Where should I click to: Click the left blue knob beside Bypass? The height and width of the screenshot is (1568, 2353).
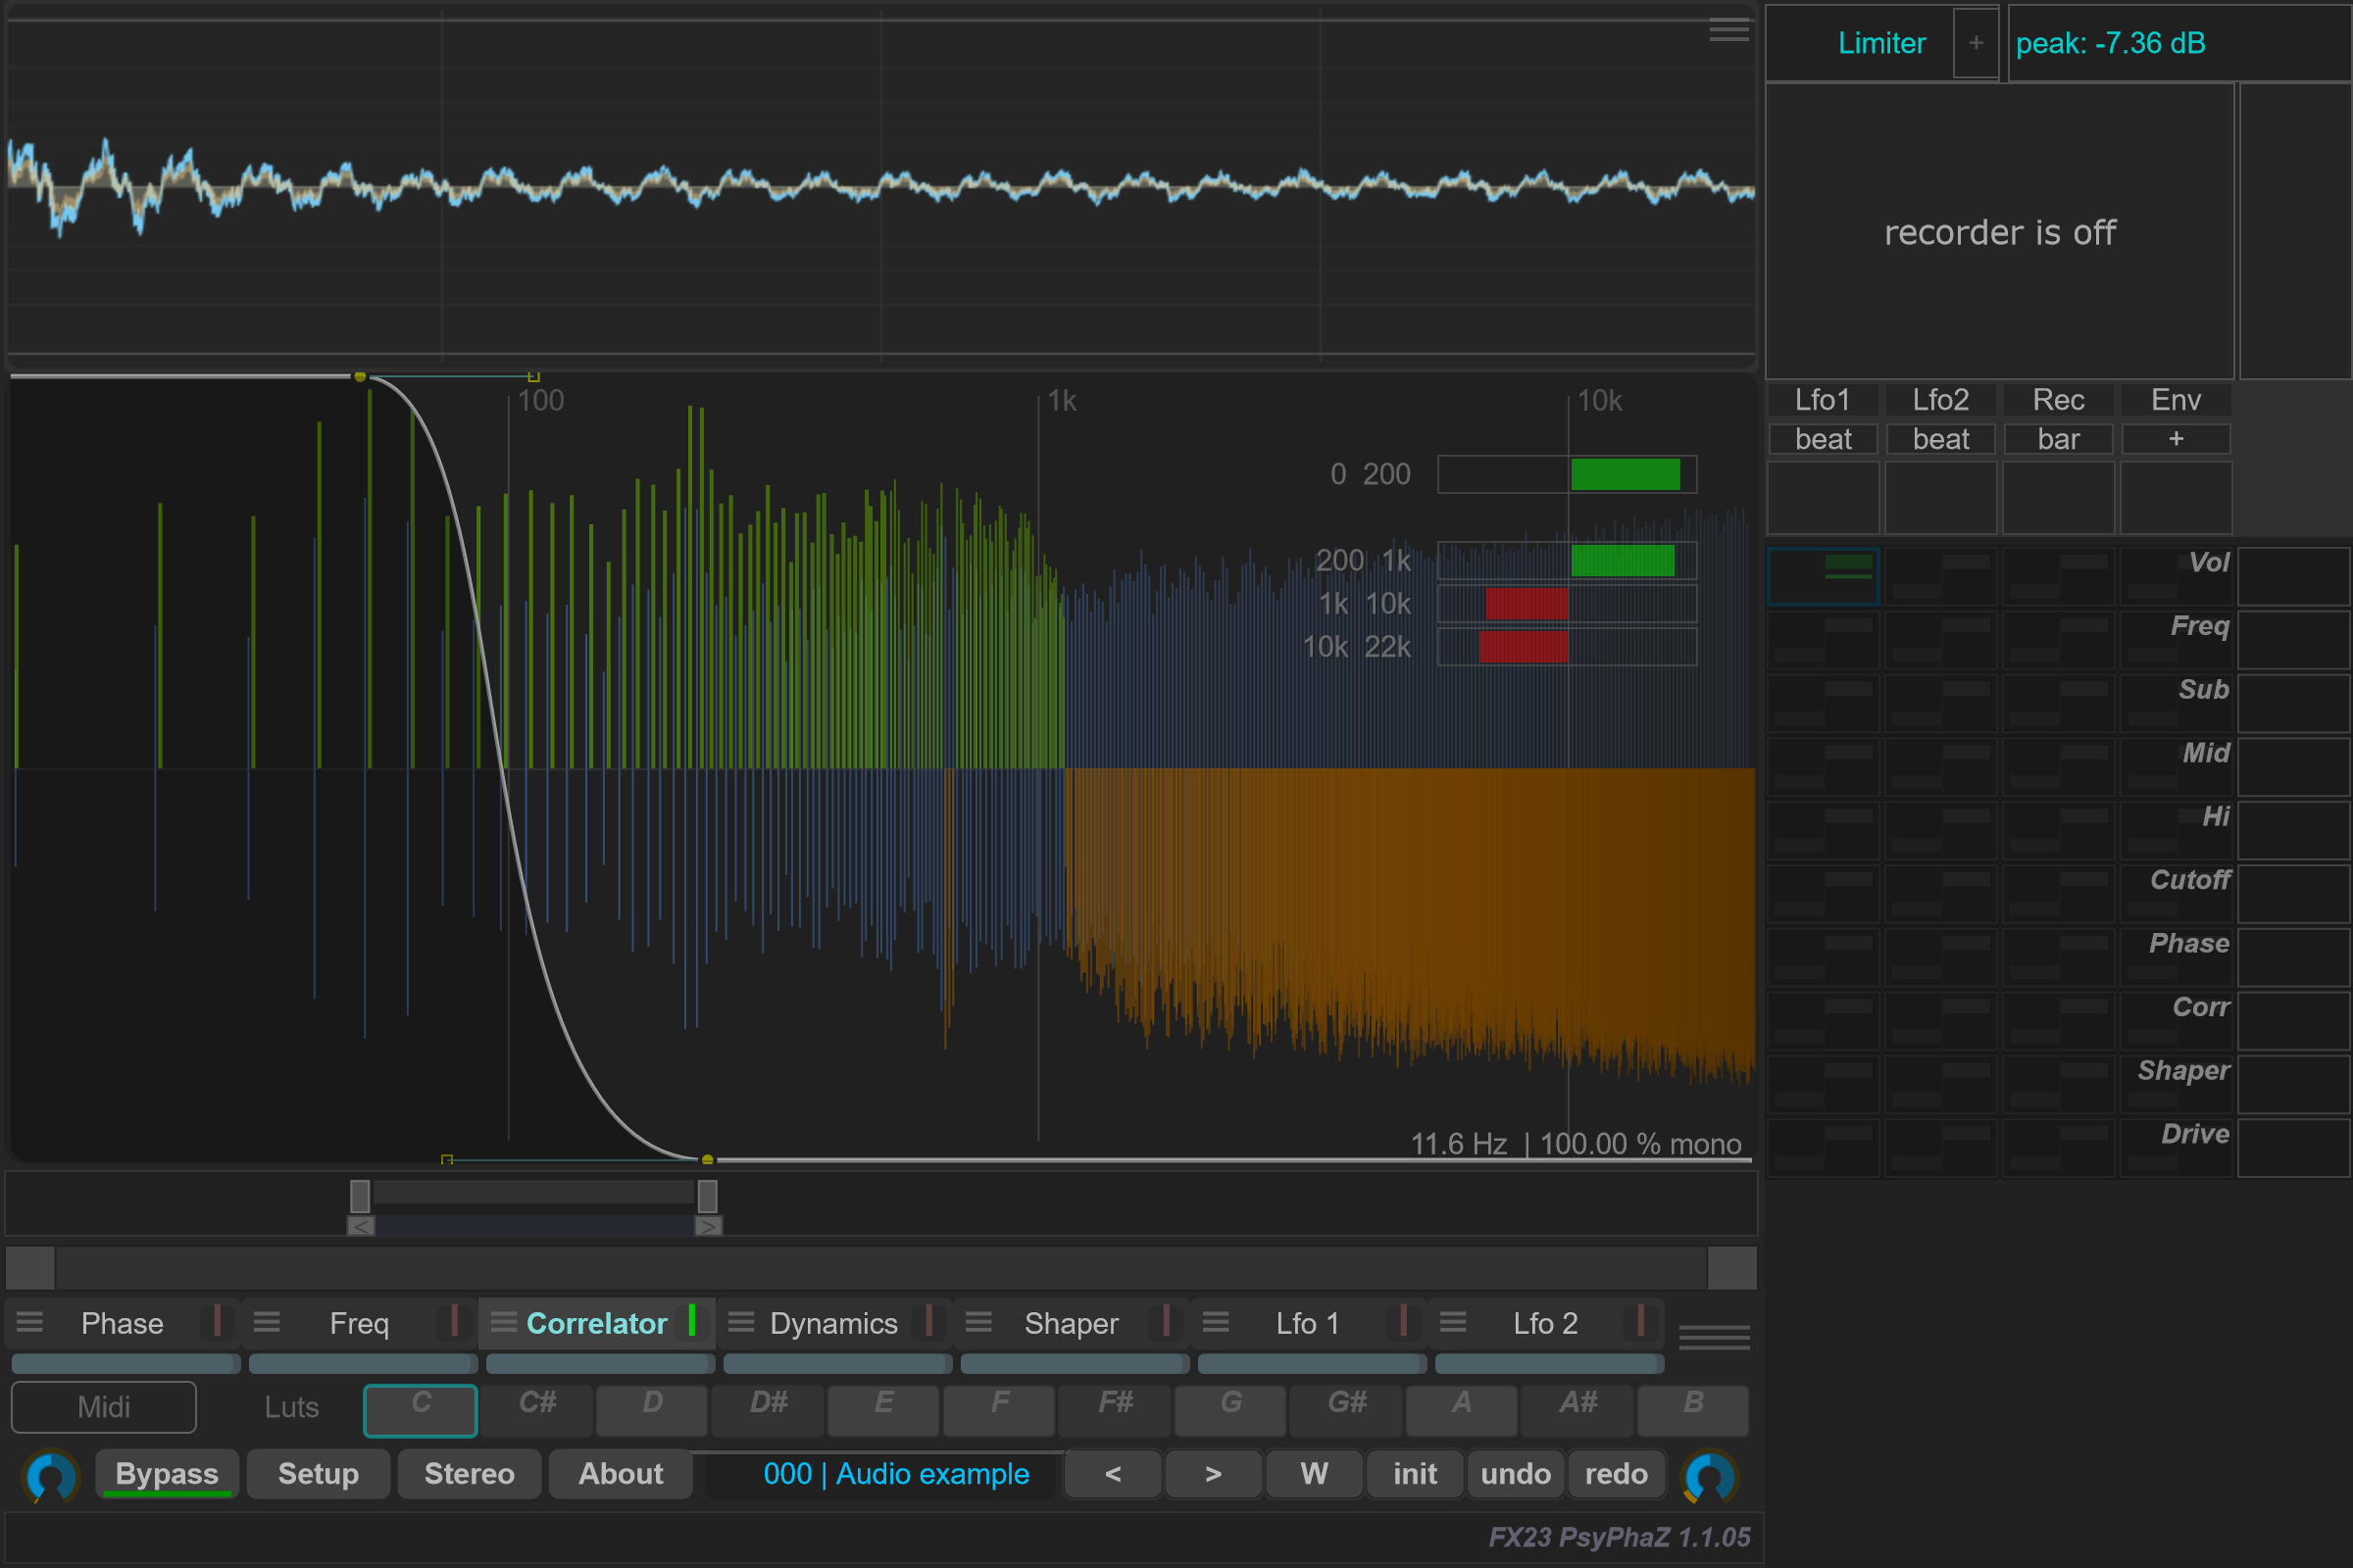click(x=50, y=1475)
